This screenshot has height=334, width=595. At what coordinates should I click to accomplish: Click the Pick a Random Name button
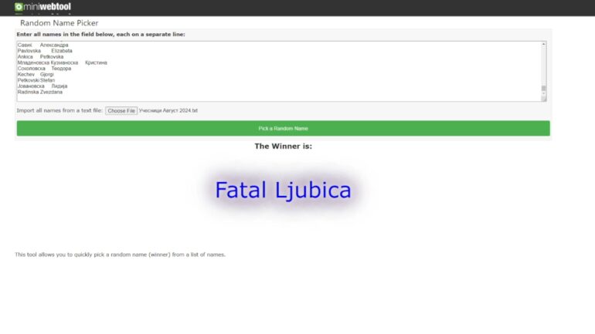coord(283,128)
